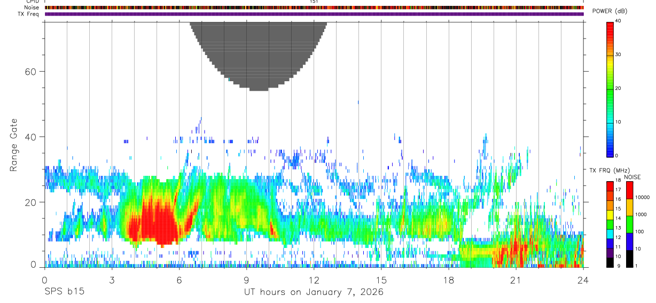Image resolution: width=656 pixels, height=303 pixels.
Task: Click the 0 tick label on power colorbar
Action: (617, 156)
